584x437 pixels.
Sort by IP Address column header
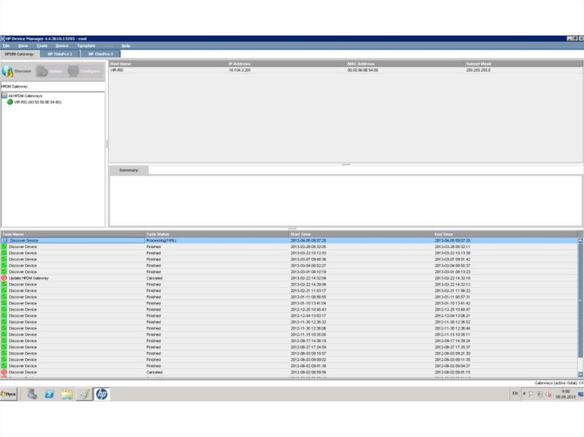click(286, 64)
